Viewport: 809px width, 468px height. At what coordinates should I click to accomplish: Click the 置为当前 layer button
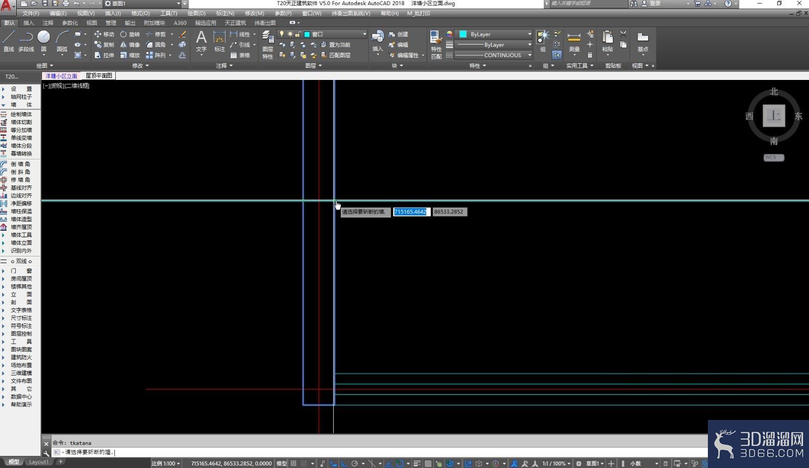(x=335, y=45)
